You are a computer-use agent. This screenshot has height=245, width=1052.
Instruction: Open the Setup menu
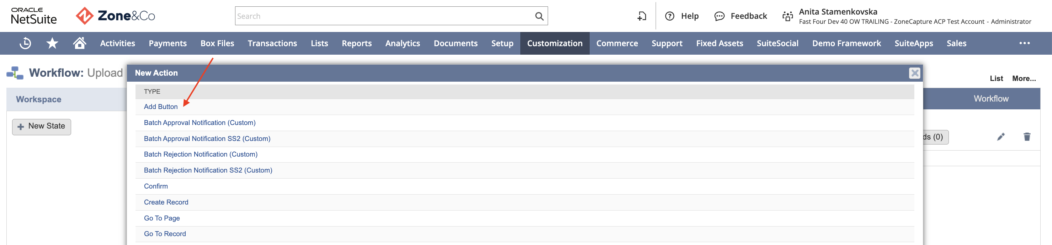[x=502, y=43]
